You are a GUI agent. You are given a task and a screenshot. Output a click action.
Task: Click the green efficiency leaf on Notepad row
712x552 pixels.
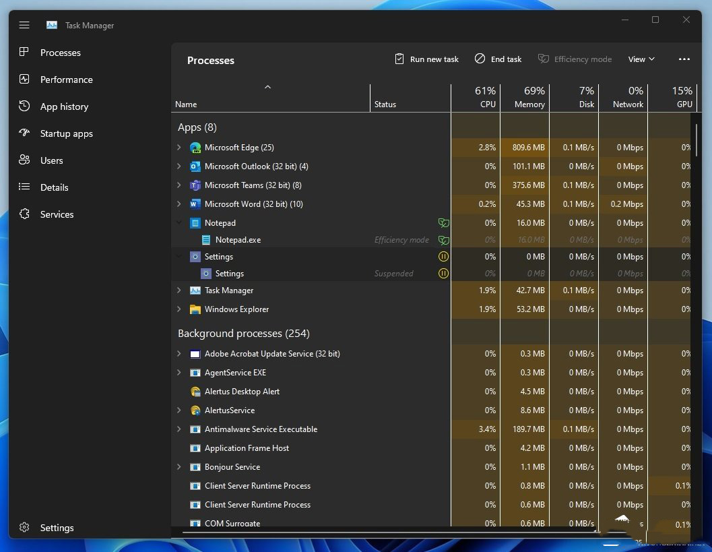[444, 223]
